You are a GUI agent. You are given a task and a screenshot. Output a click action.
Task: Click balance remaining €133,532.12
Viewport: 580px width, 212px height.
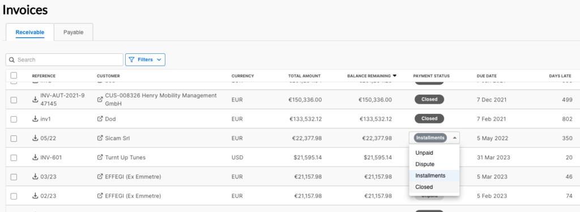pyautogui.click(x=376, y=119)
